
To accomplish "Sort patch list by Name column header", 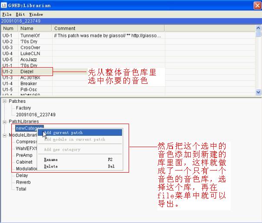I will (x=35, y=29).
